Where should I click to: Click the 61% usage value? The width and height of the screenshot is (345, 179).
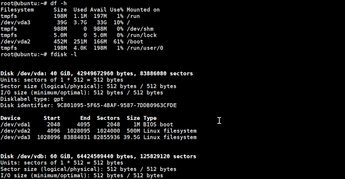(119, 41)
